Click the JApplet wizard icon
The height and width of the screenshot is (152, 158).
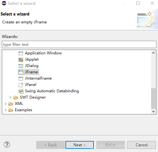click(21, 59)
